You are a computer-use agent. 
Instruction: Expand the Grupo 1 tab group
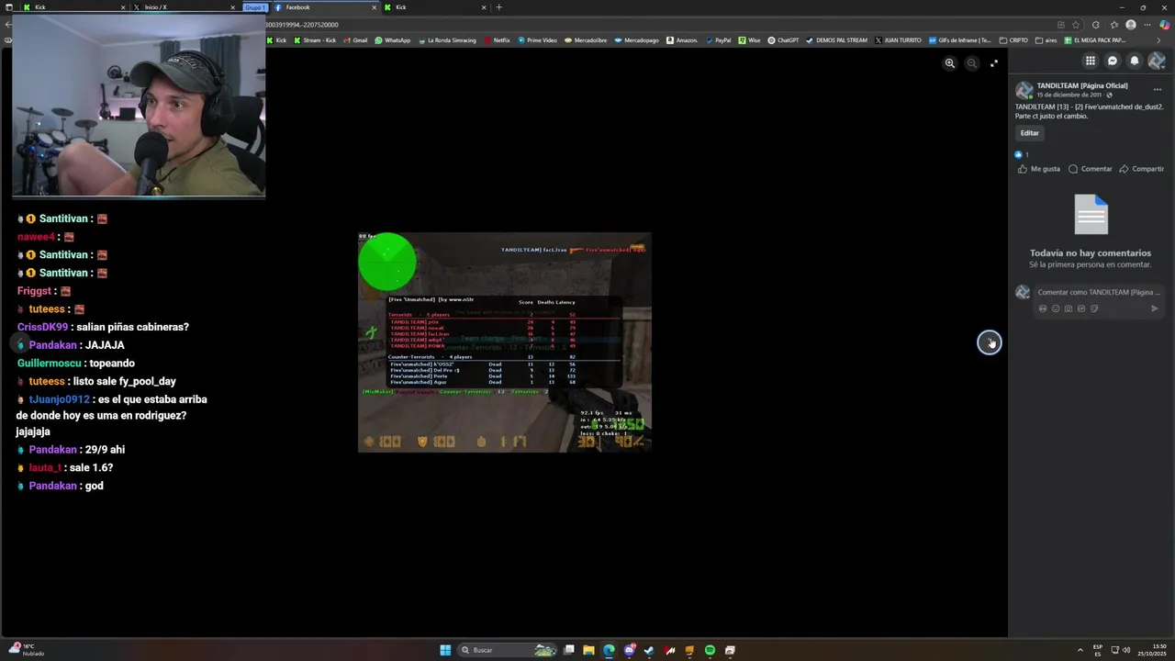coord(254,7)
